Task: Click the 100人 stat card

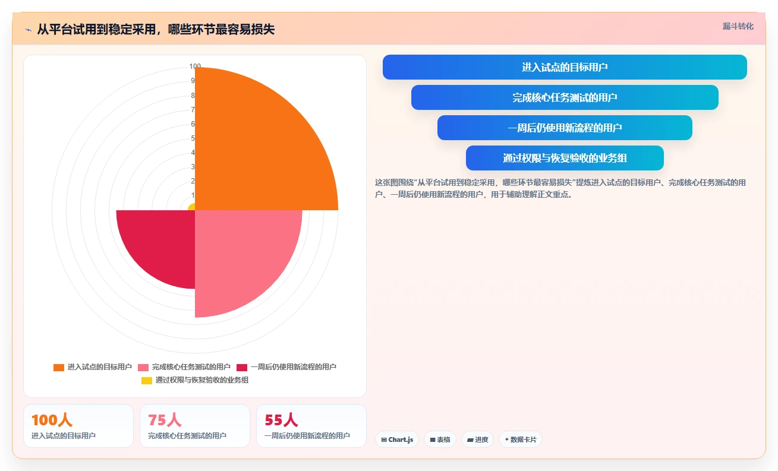Action: (x=78, y=426)
